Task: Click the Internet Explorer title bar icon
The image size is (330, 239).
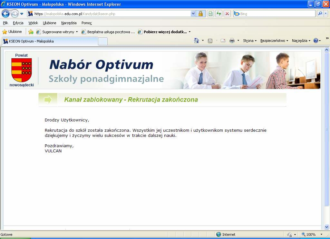Action: (3, 4)
